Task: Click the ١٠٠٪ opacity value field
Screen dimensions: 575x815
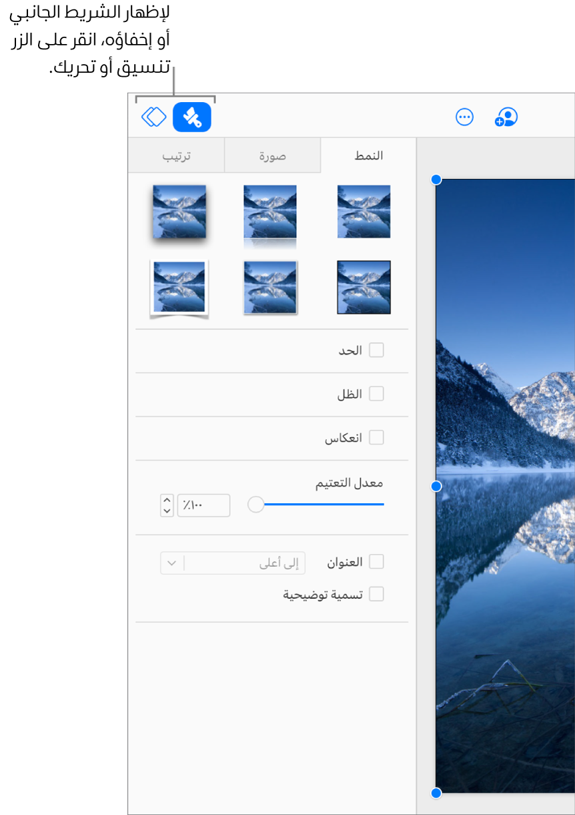Action: click(x=203, y=505)
